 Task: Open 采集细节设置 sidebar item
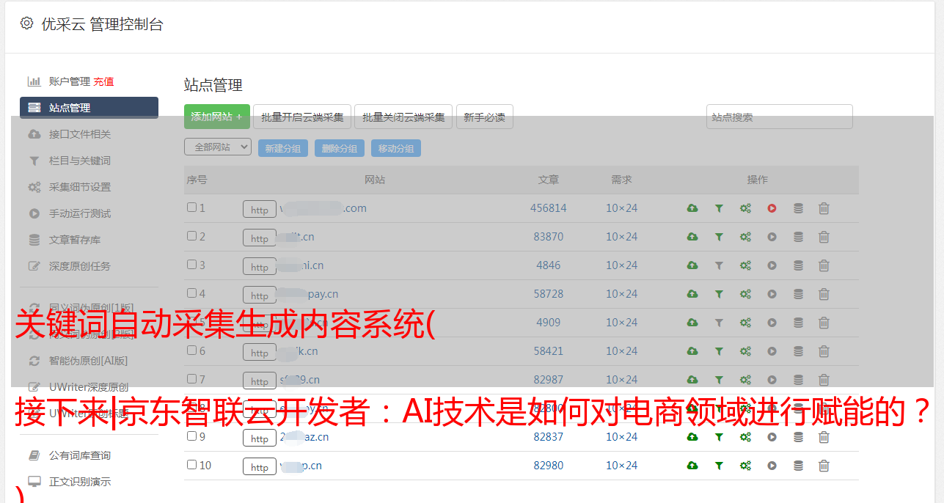point(80,187)
